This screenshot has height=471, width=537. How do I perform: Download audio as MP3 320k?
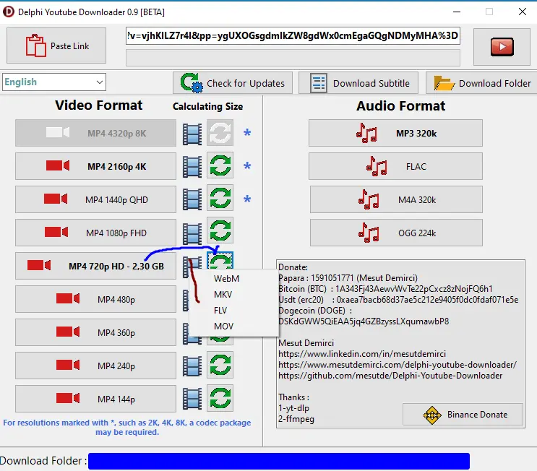pyautogui.click(x=395, y=133)
